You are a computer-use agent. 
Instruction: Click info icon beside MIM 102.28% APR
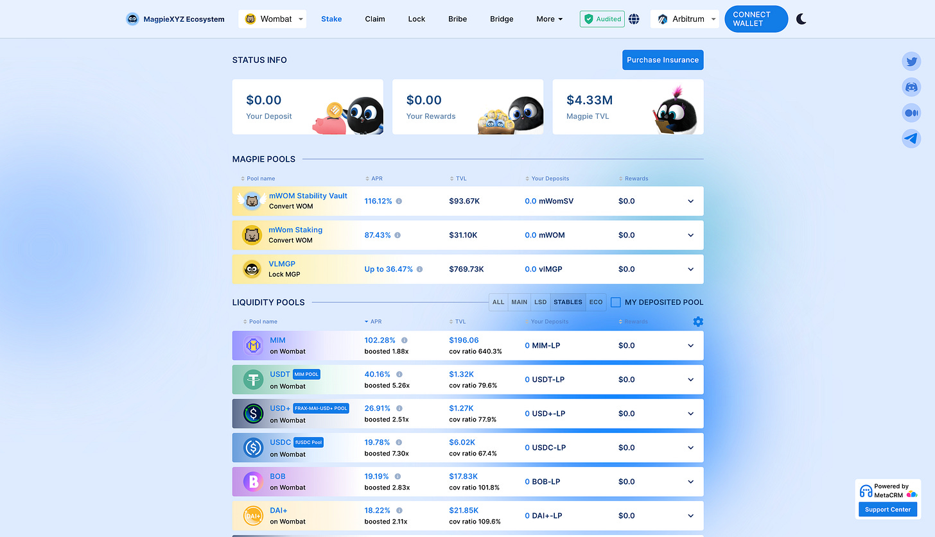404,340
